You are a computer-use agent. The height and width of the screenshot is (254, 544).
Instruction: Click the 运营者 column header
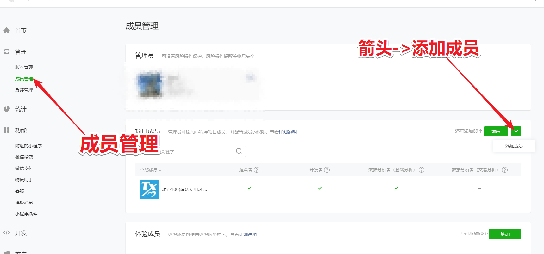246,170
